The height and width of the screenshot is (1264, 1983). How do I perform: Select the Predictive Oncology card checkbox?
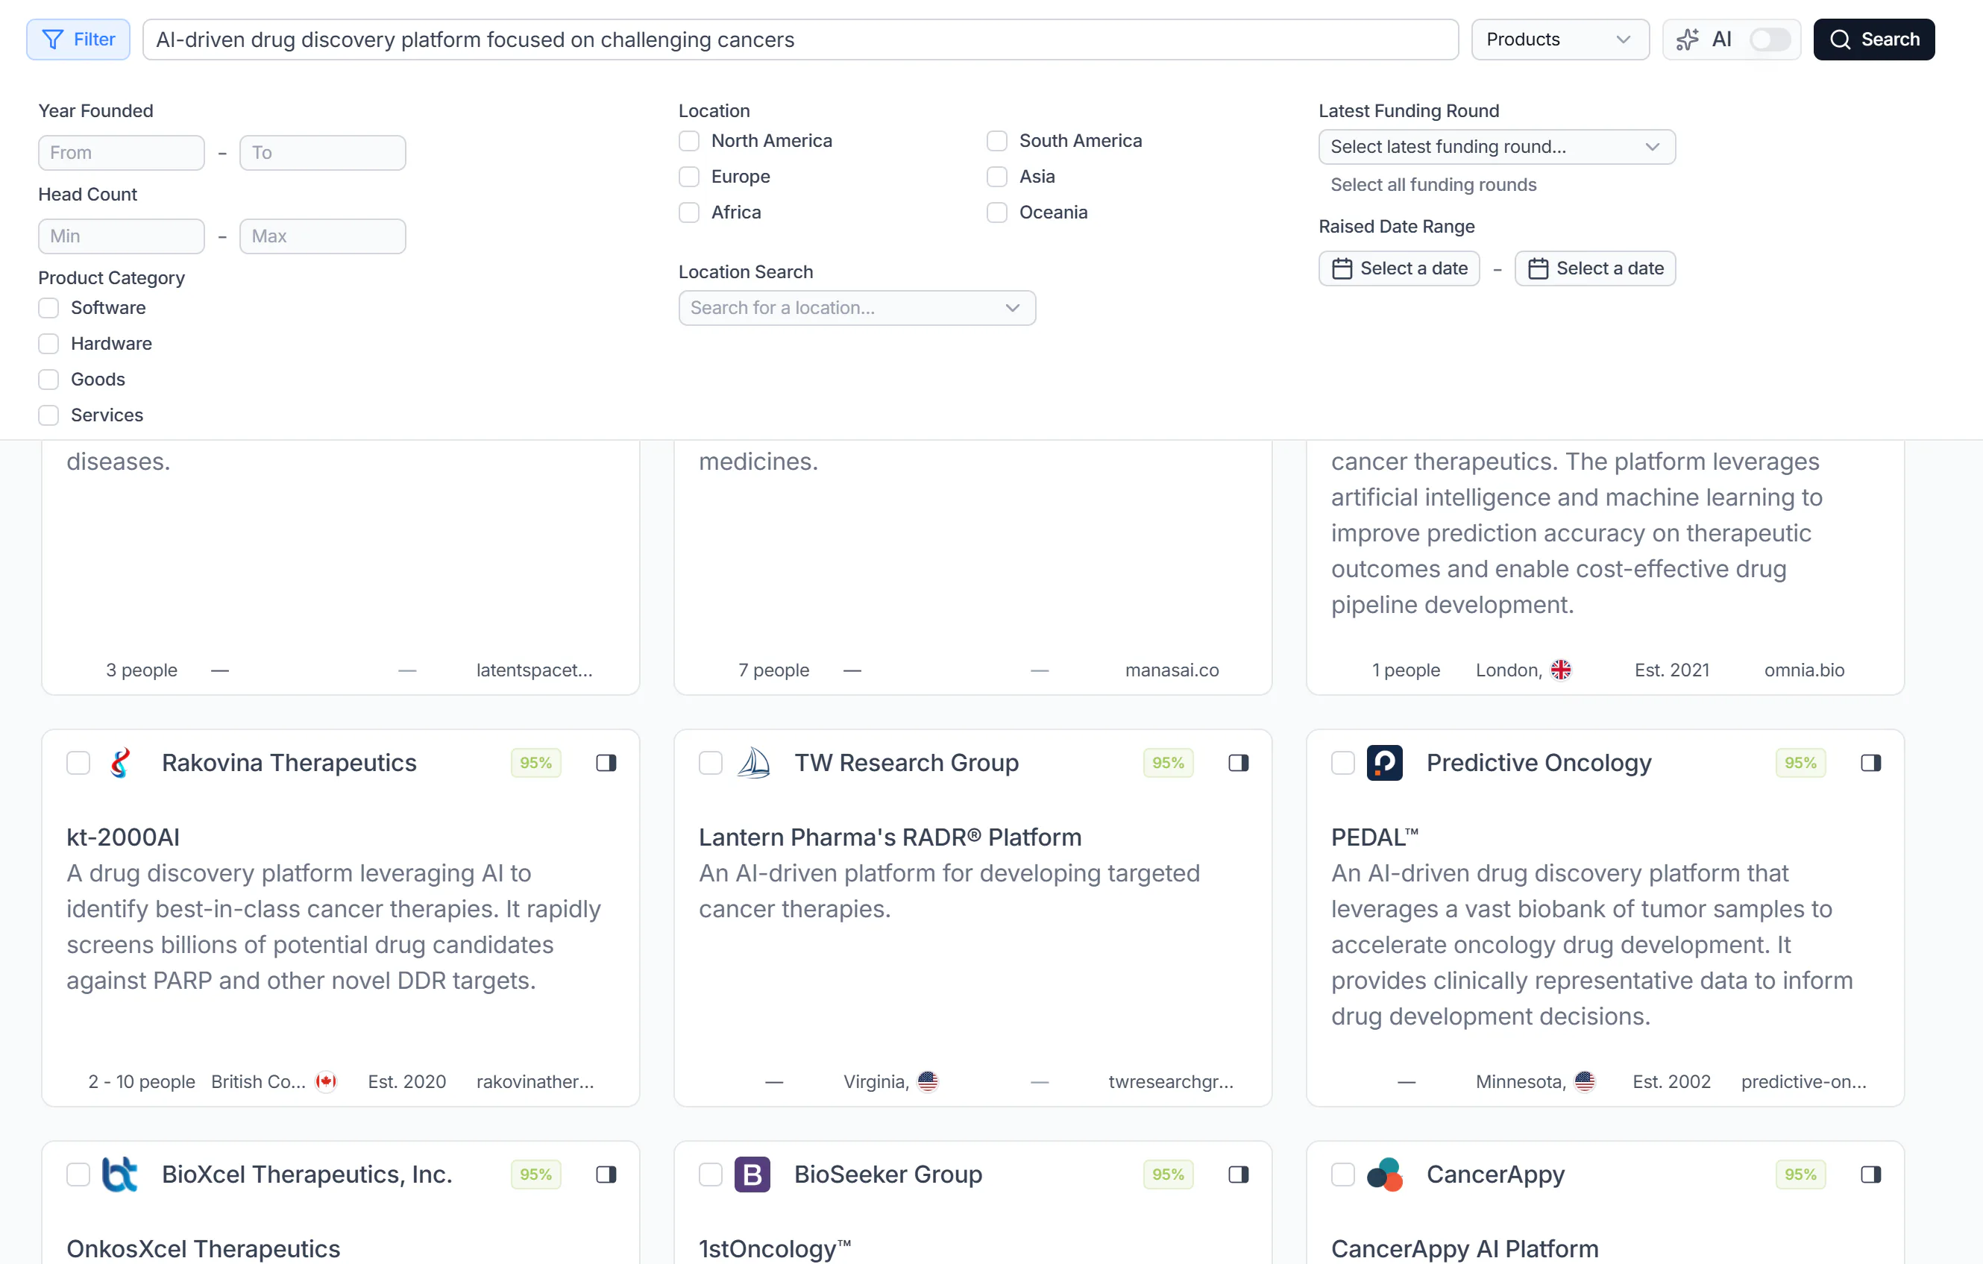(1342, 763)
